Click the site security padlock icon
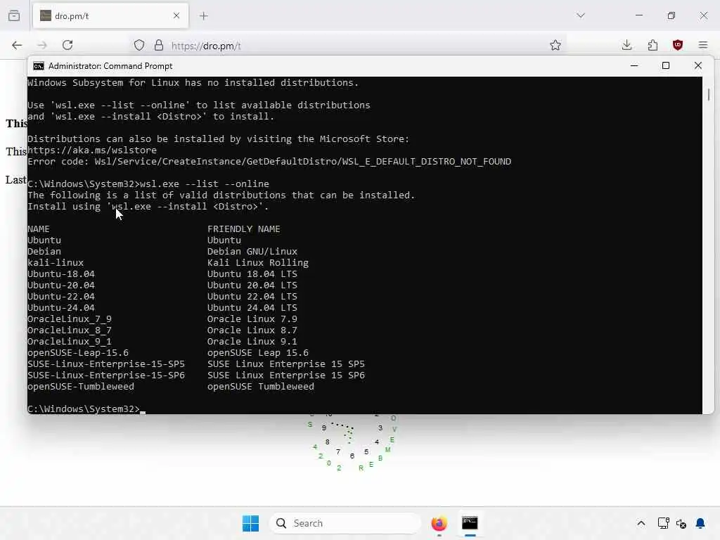 click(159, 45)
